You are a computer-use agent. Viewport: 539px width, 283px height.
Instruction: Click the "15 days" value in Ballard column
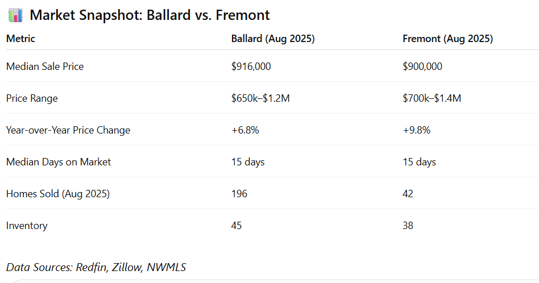[248, 162]
